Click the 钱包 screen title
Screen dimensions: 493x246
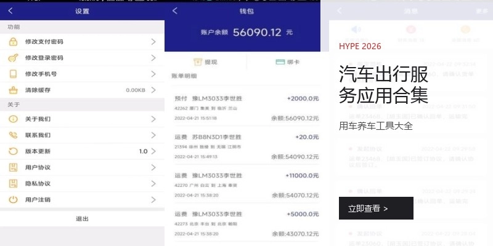(246, 11)
